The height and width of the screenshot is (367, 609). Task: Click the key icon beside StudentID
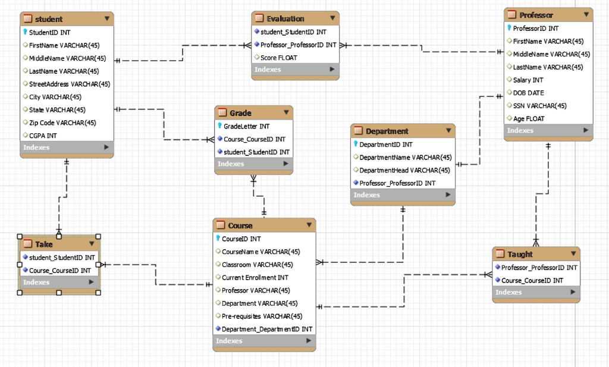(25, 32)
